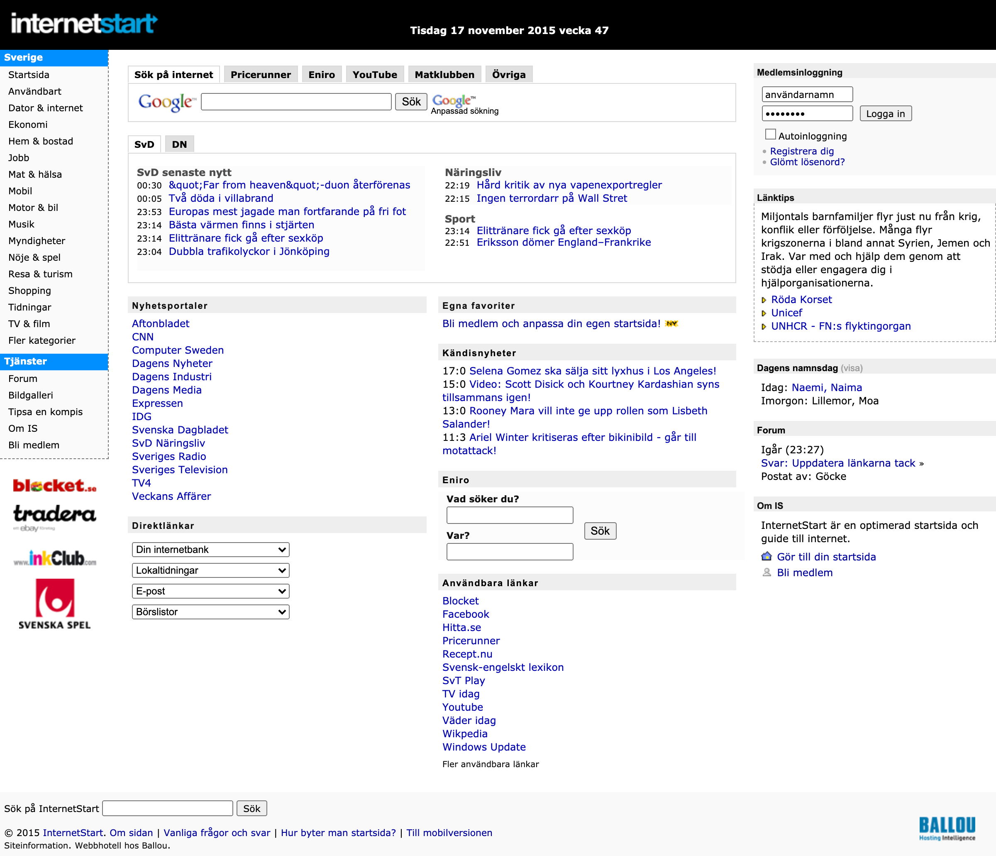This screenshot has width=996, height=856.
Task: Click the arrow bullet beside Röda Korset
Action: tap(764, 300)
